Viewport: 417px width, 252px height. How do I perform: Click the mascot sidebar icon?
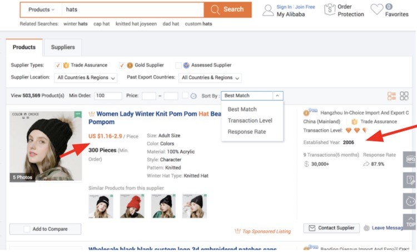click(x=410, y=201)
